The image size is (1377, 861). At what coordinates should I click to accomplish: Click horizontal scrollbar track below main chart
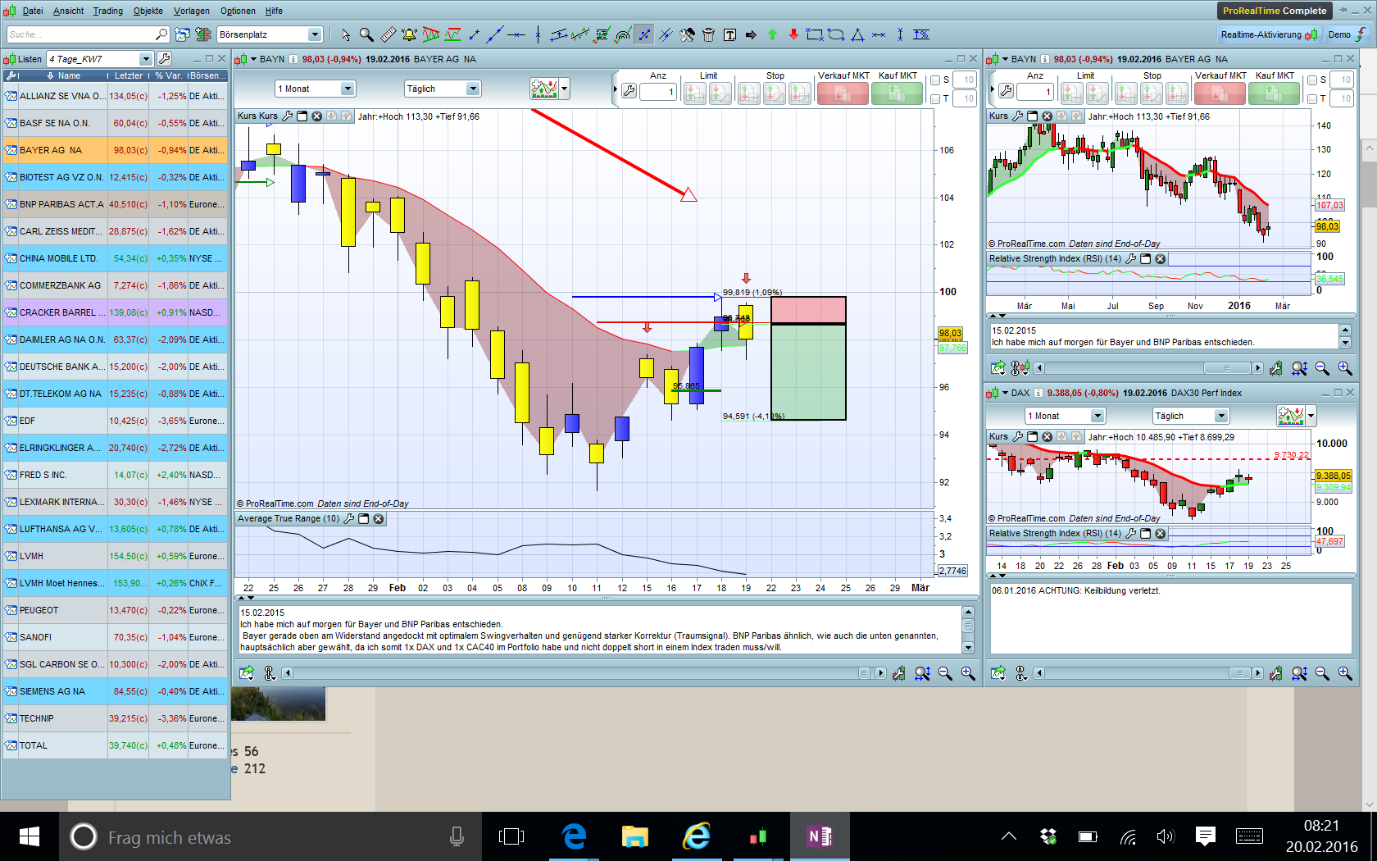(x=574, y=673)
